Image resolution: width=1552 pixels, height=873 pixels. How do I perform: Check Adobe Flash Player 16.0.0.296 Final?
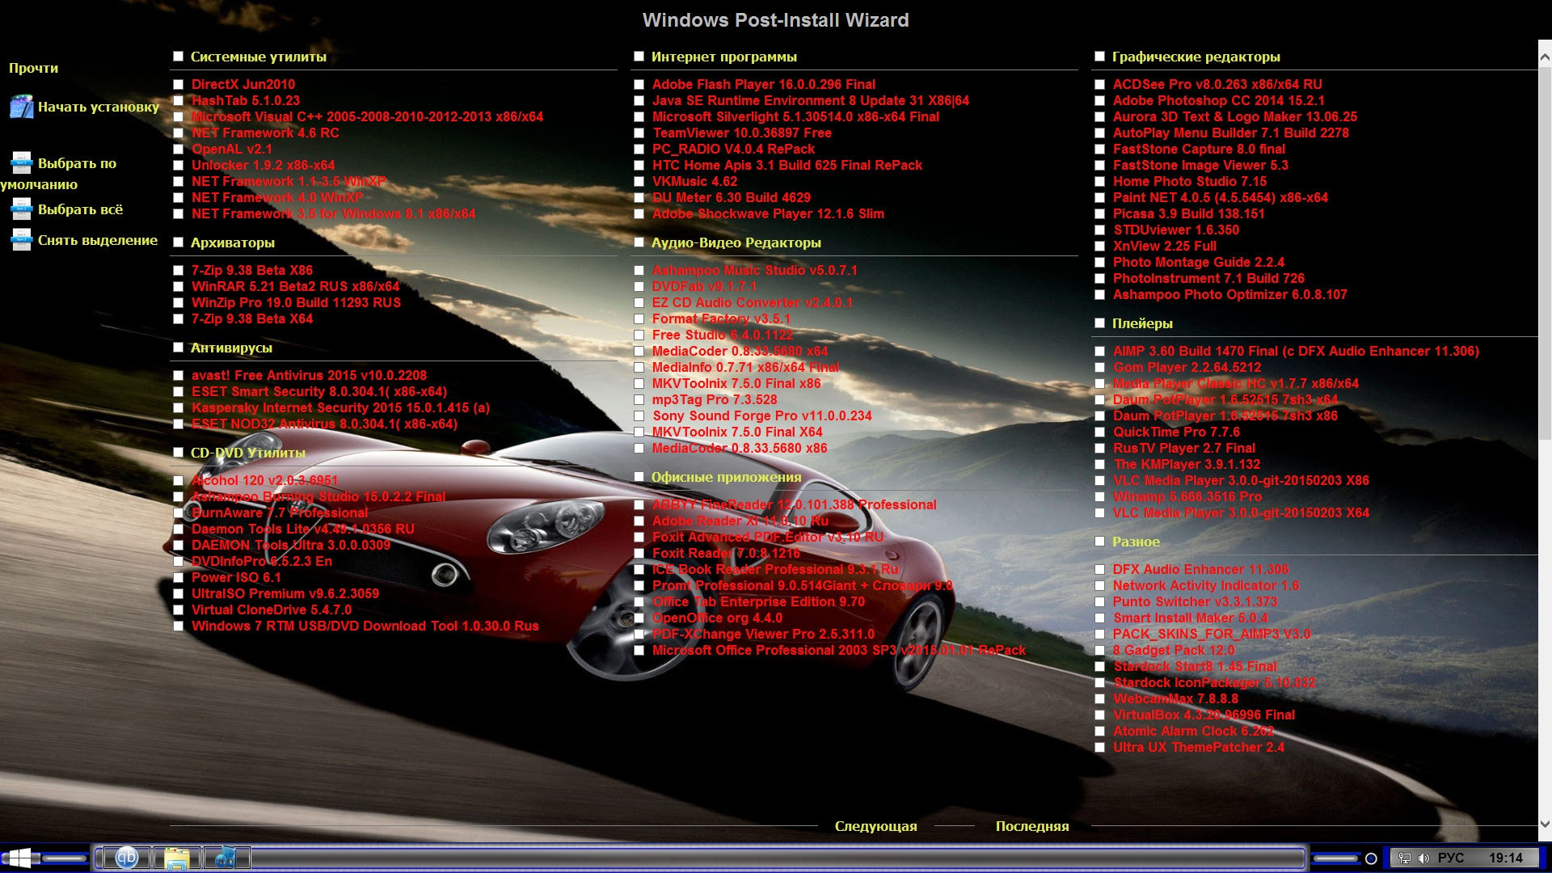pyautogui.click(x=639, y=84)
